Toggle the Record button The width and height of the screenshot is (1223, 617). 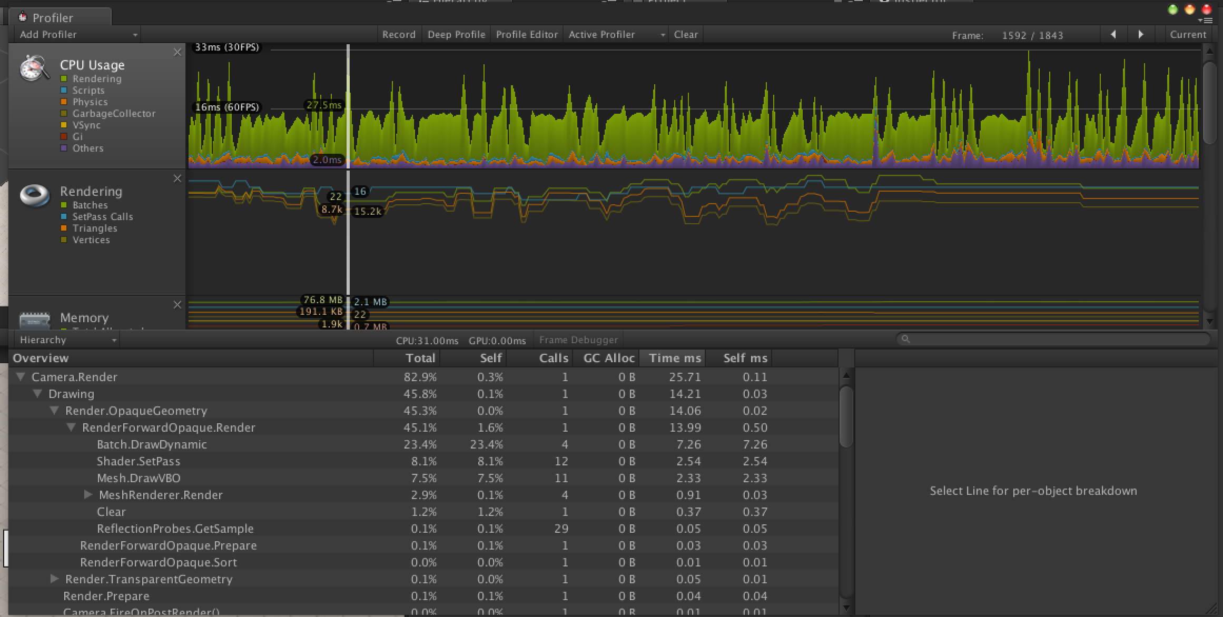pyautogui.click(x=399, y=34)
